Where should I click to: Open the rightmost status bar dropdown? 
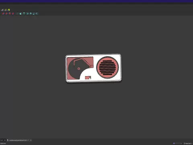(188, 143)
